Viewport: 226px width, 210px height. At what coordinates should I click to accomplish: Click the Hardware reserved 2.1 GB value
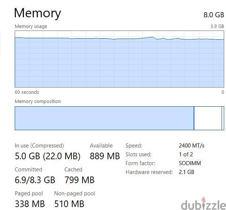187,172
